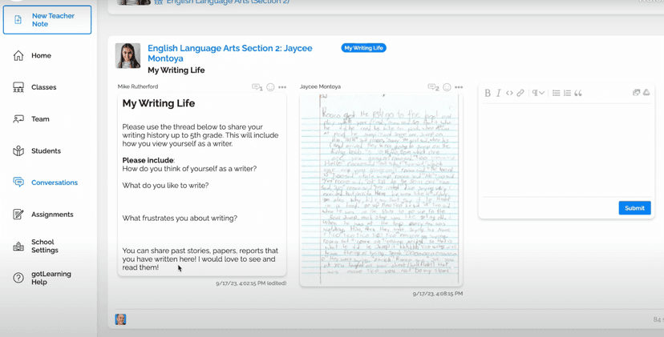Image resolution: width=664 pixels, height=337 pixels.
Task: Select Students in the sidebar
Action: point(46,151)
